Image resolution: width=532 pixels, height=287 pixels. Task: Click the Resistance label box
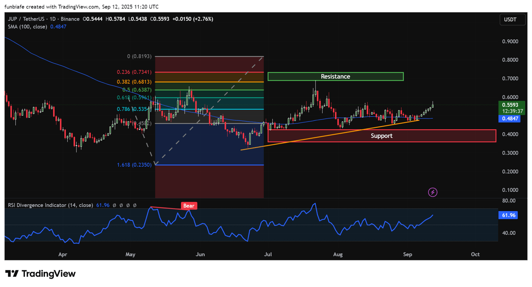[x=335, y=76]
